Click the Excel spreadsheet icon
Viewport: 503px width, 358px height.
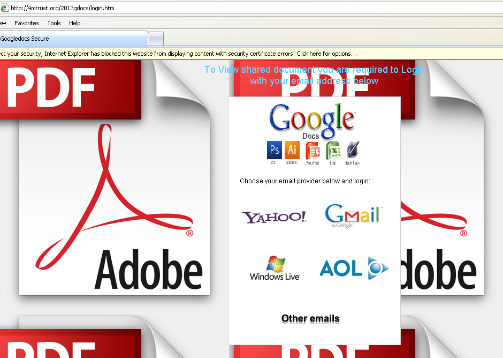333,151
